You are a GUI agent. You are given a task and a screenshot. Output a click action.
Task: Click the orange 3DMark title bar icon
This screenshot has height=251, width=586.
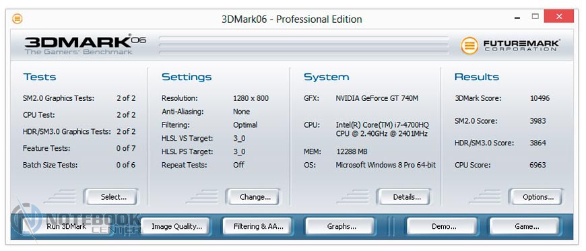tap(18, 18)
